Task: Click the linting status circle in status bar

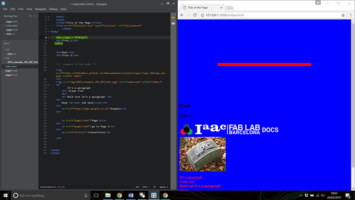Action: [154, 187]
